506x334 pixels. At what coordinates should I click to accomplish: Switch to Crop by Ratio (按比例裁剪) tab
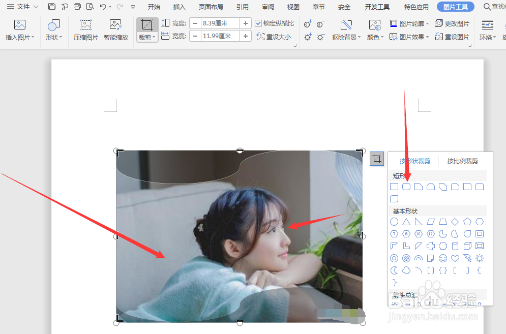pyautogui.click(x=462, y=161)
